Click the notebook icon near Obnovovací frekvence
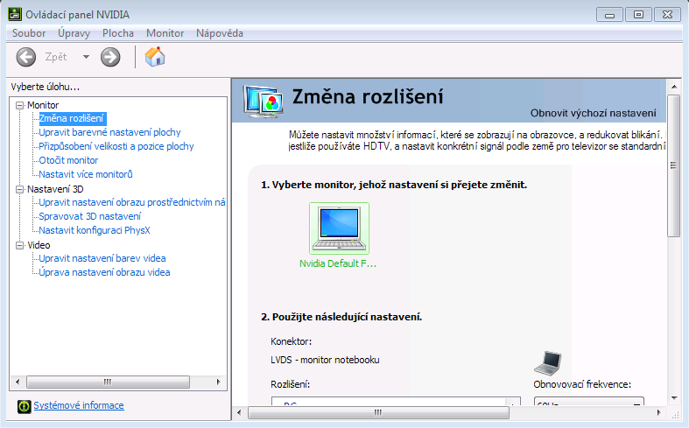Image resolution: width=689 pixels, height=428 pixels. point(548,363)
